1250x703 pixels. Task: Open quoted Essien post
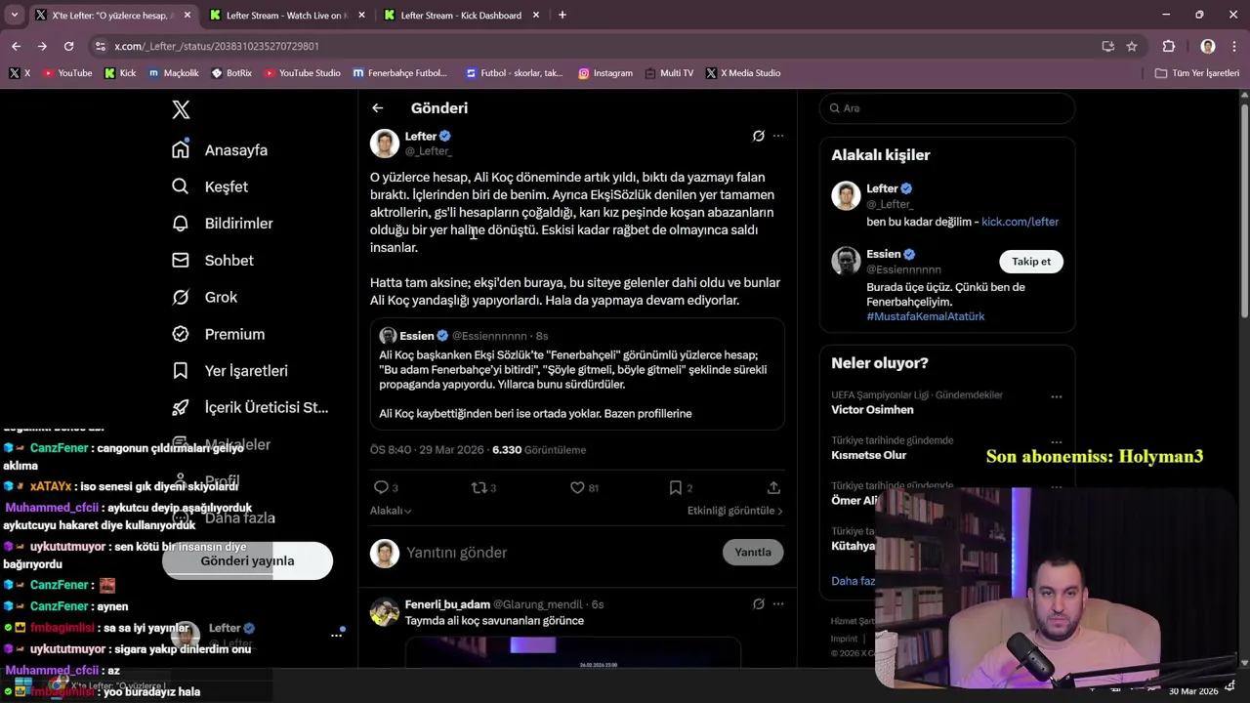click(577, 374)
